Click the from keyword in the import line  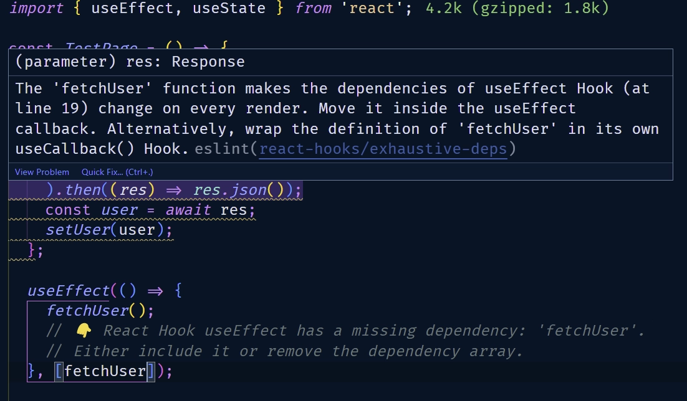pos(313,9)
